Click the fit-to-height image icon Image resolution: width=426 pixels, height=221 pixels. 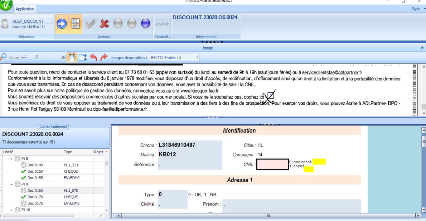[x=83, y=57]
